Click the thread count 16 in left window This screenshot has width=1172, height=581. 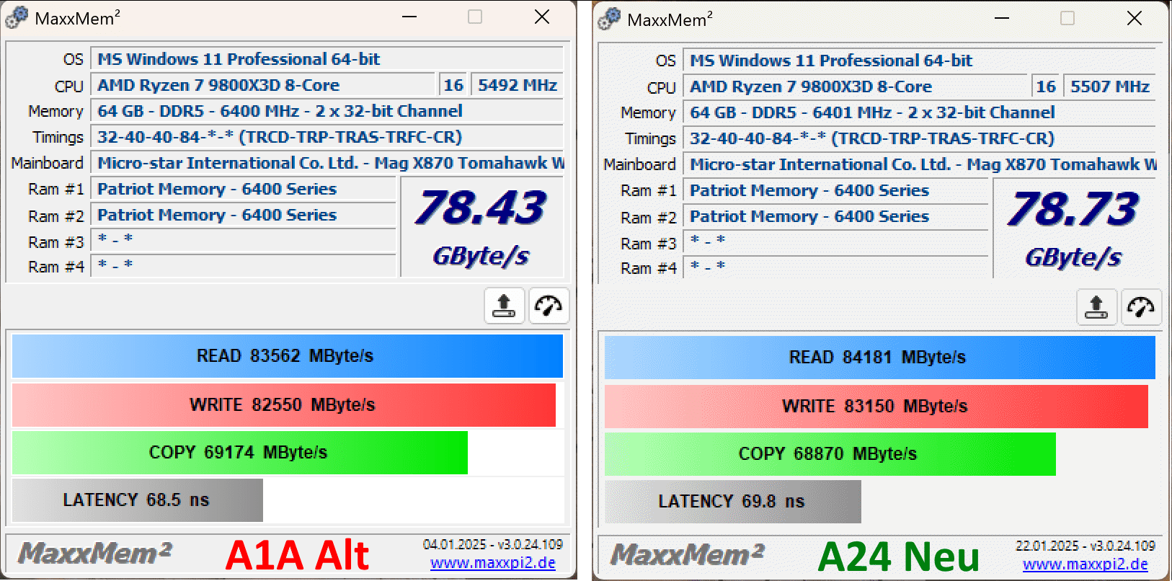point(453,85)
